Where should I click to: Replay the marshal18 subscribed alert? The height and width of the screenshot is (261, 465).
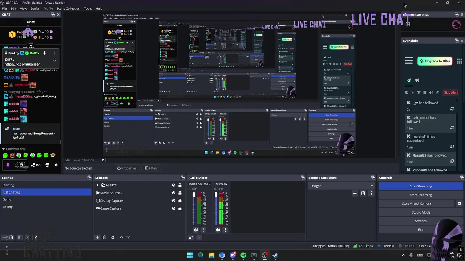pos(452,146)
